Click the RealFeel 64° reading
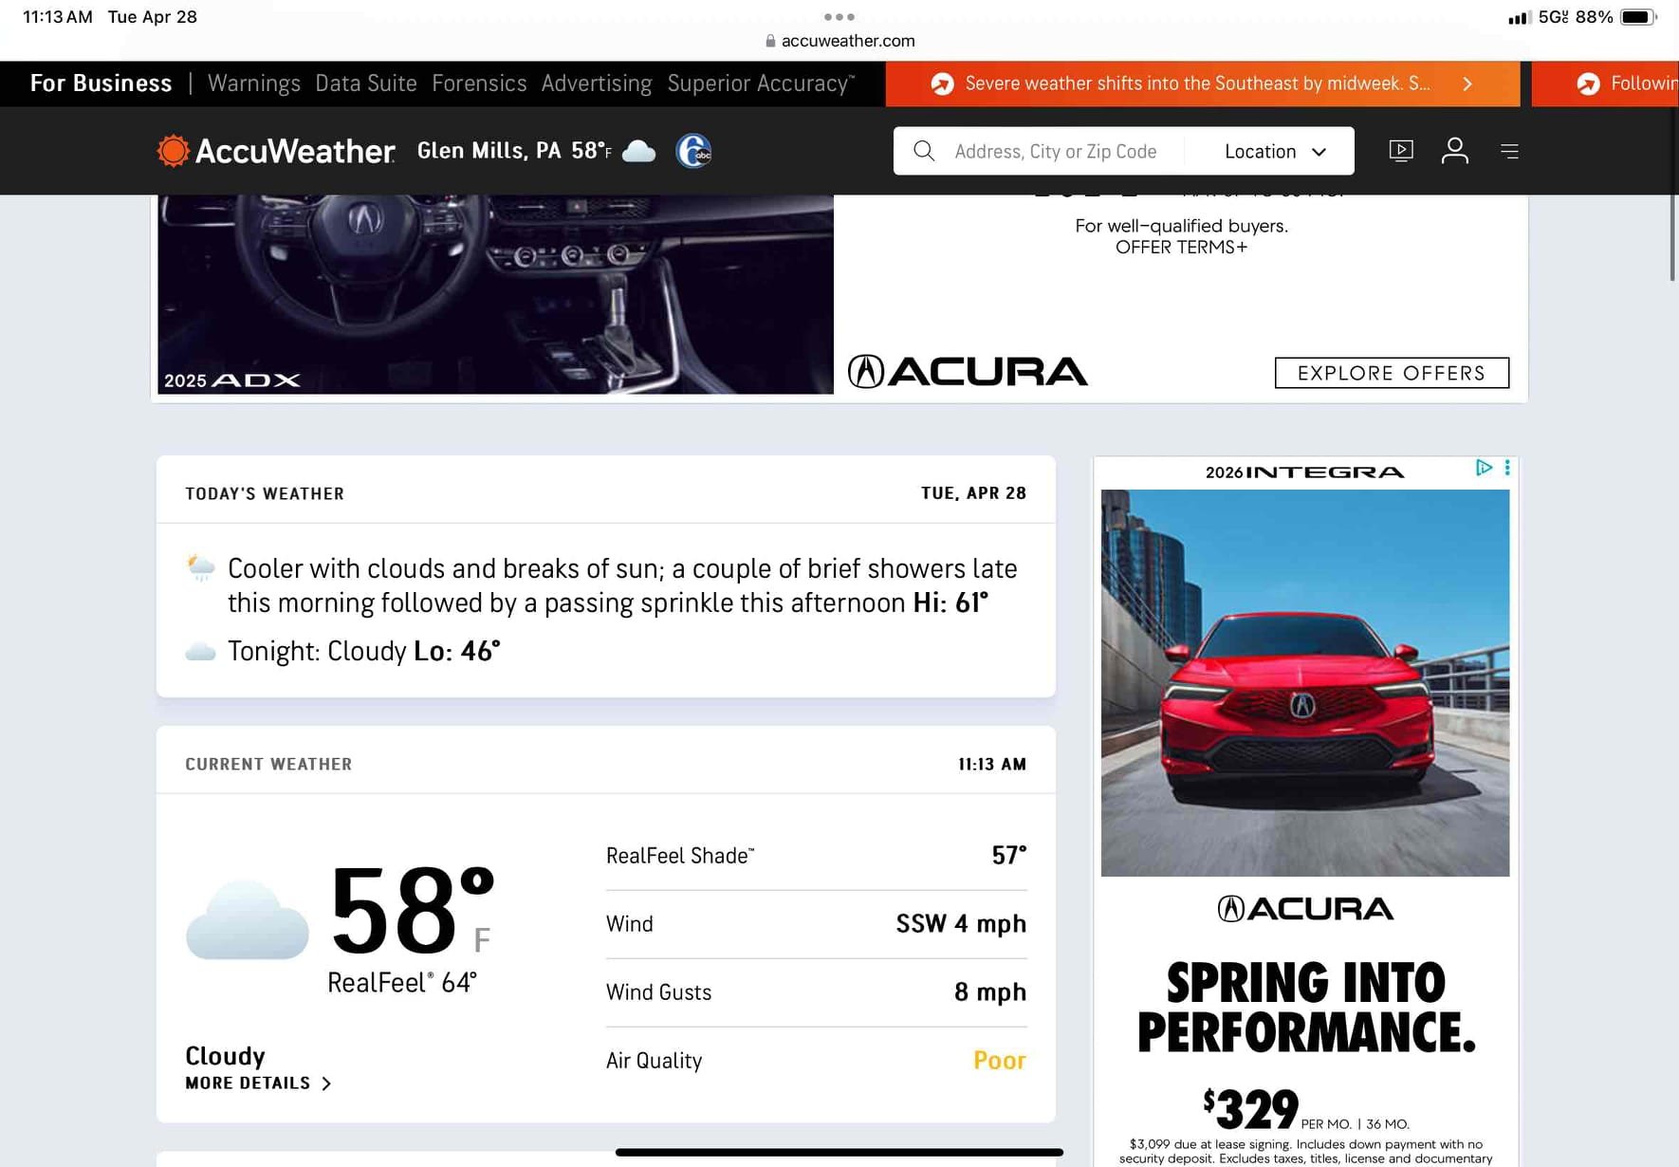1679x1167 pixels. tap(402, 983)
